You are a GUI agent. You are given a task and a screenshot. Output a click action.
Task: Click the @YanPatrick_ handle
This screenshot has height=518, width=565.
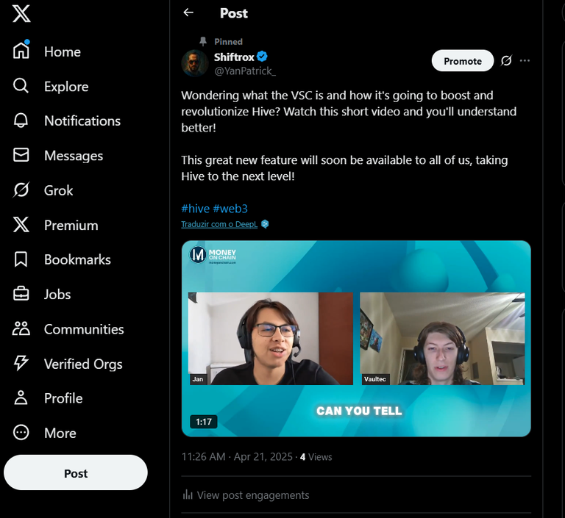point(245,71)
